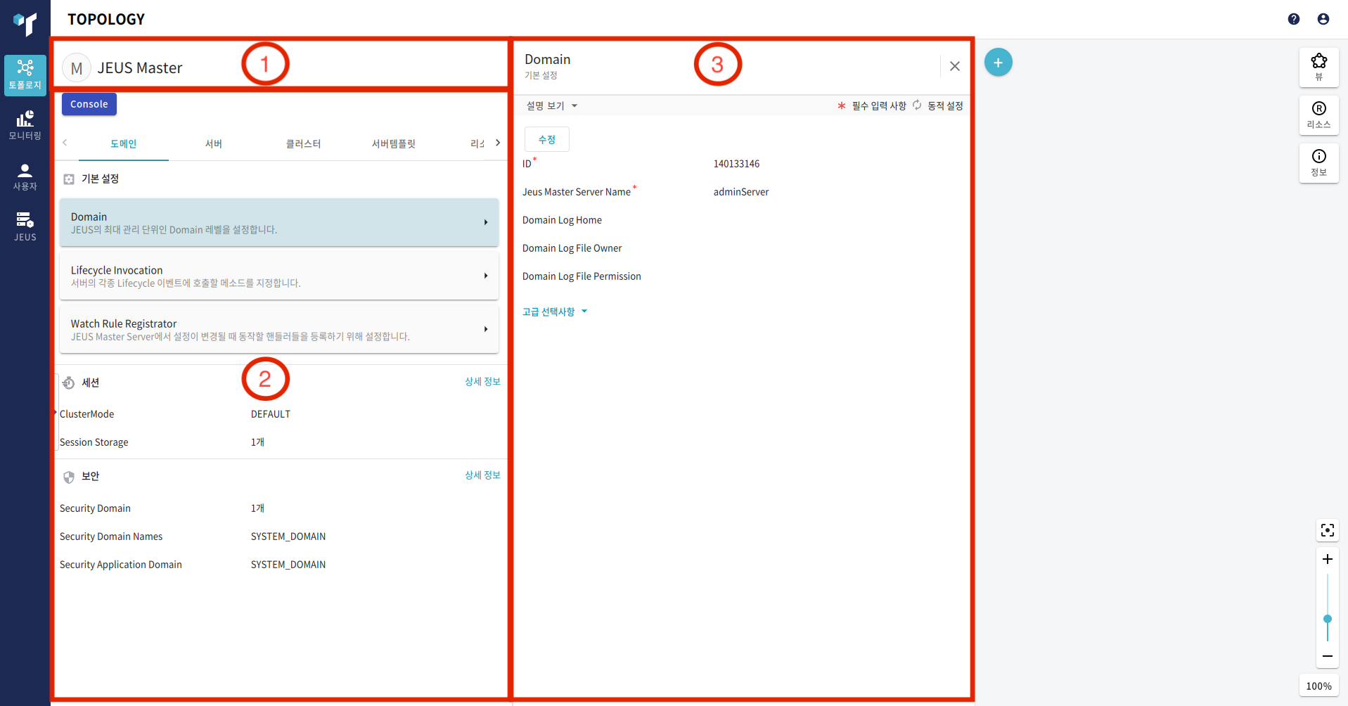1348x706 pixels.
Task: Click the Jeus Master Server Name label
Action: tap(576, 192)
